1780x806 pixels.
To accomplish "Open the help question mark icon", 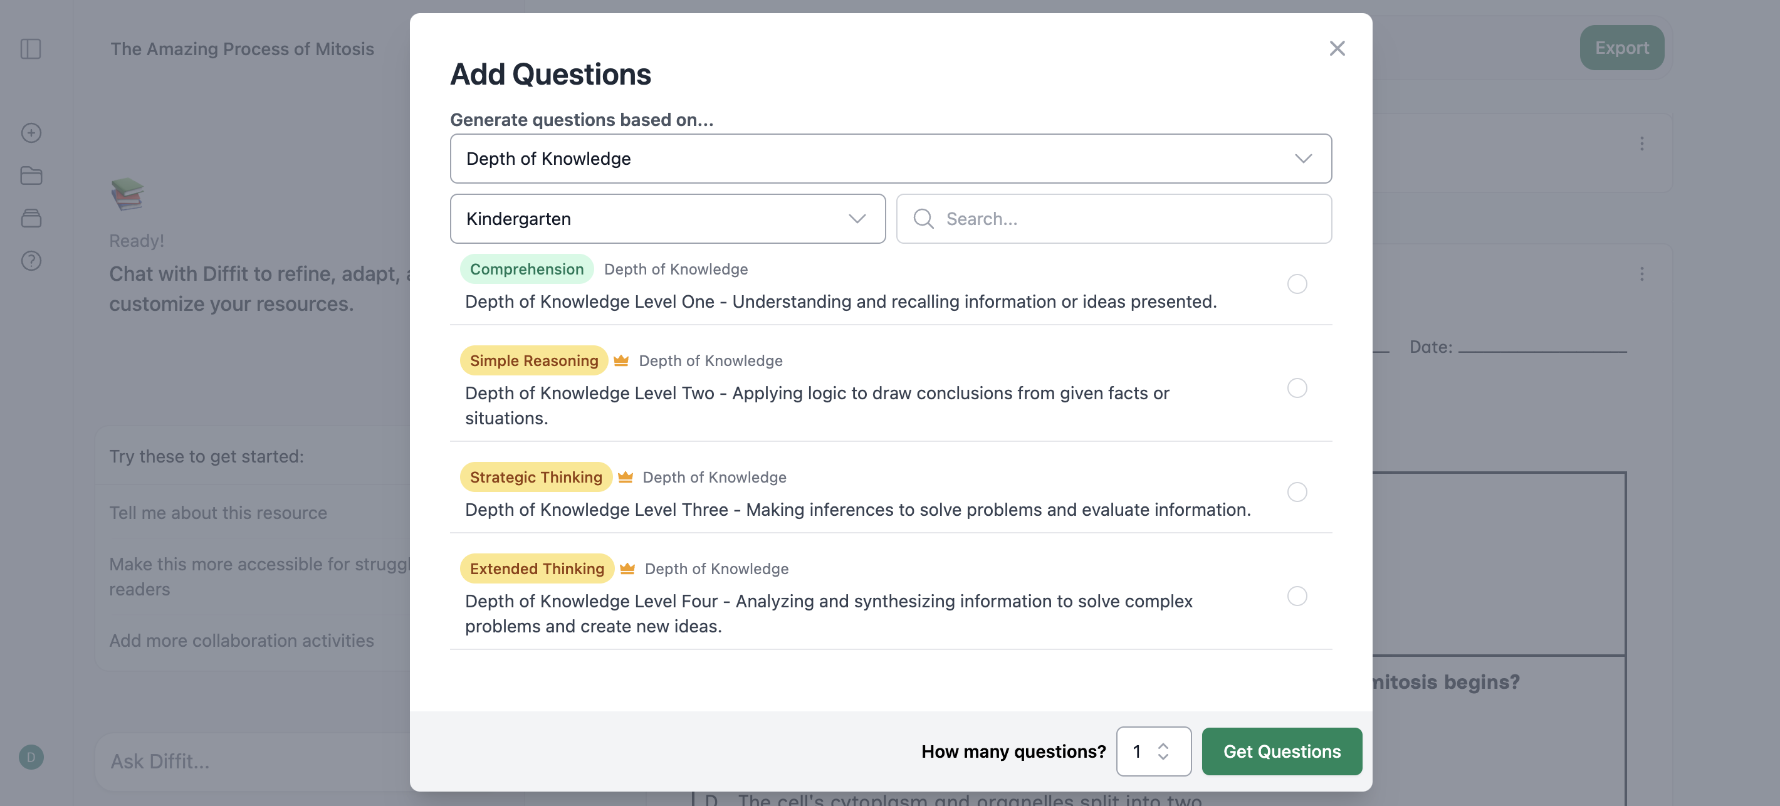I will coord(31,261).
